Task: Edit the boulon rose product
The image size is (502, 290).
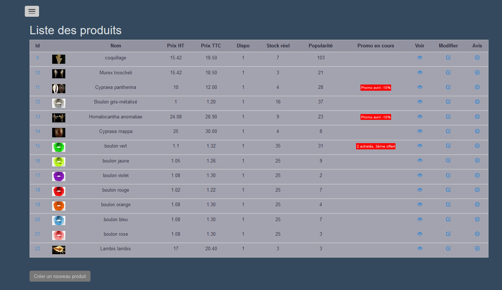Action: tap(448, 234)
